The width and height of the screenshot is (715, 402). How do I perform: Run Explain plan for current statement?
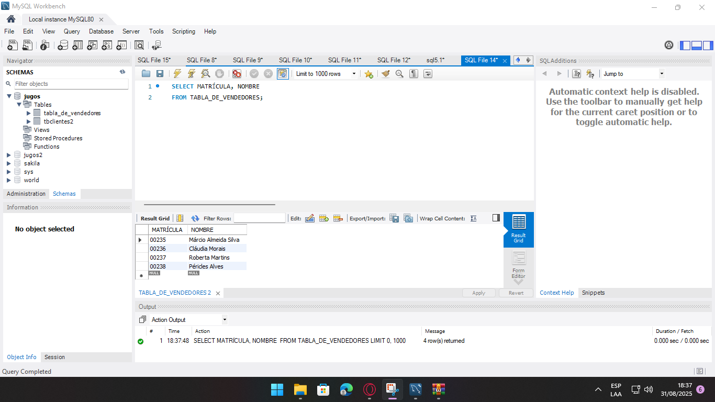(206, 74)
